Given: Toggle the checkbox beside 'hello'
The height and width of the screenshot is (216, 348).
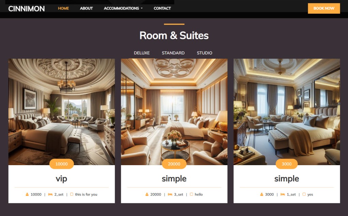Looking at the screenshot, I should [191, 194].
